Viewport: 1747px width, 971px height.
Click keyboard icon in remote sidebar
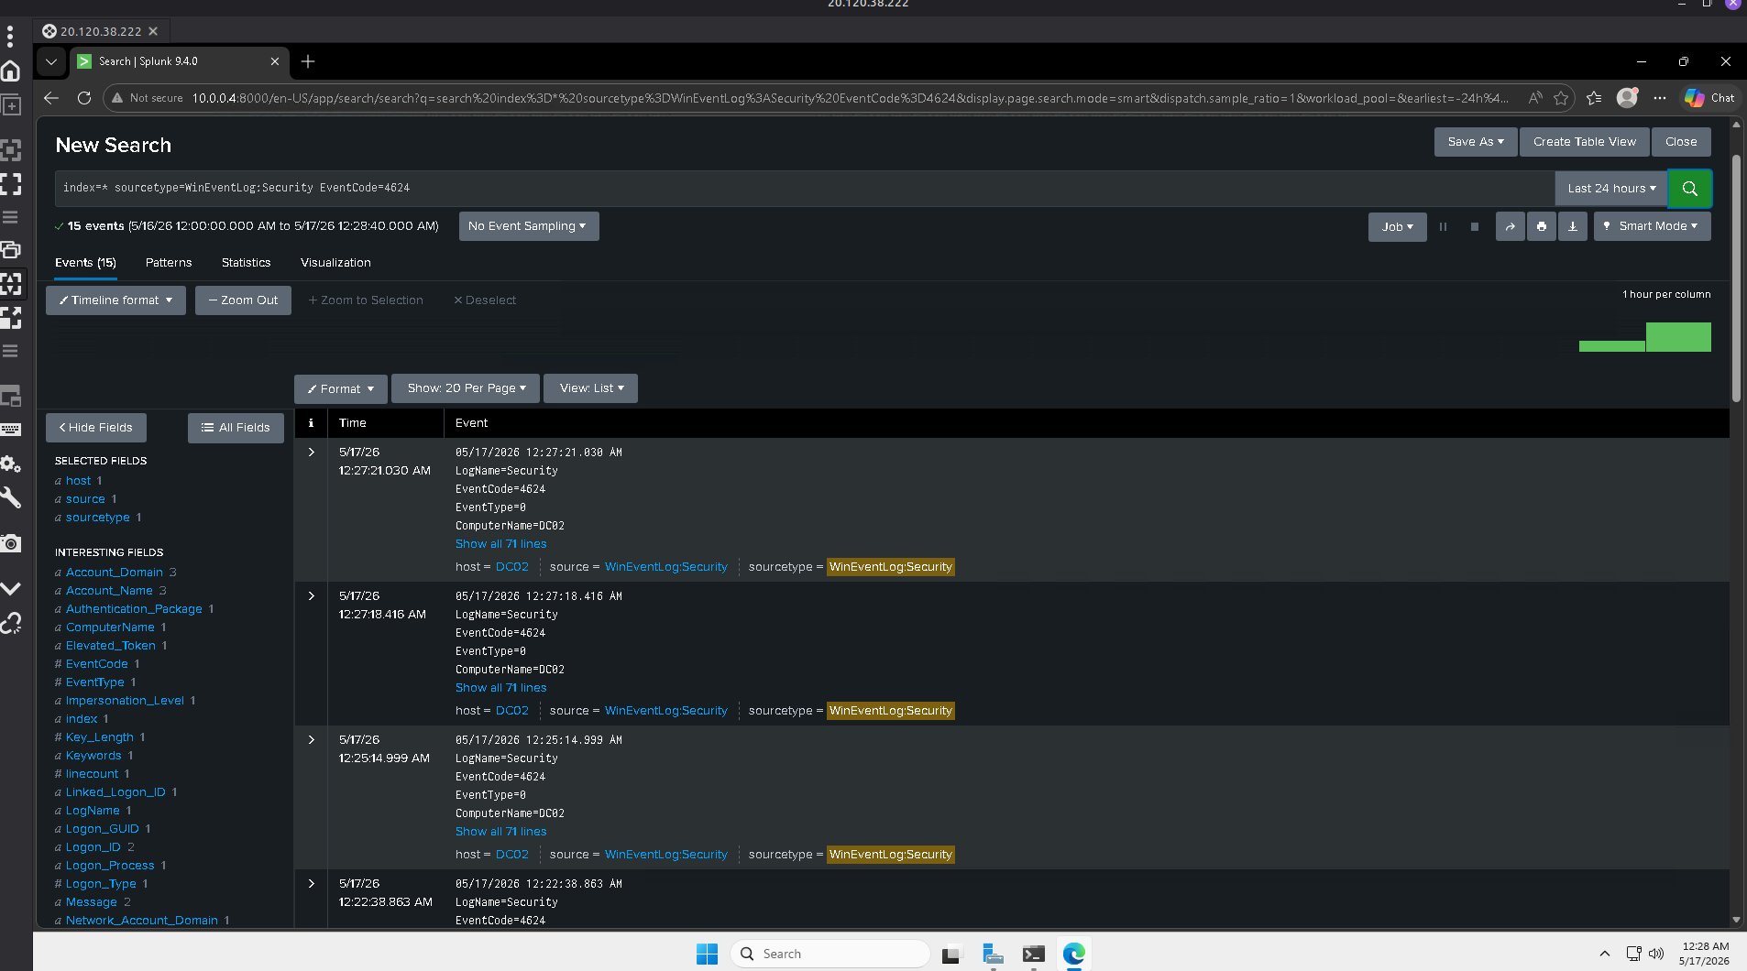click(11, 430)
